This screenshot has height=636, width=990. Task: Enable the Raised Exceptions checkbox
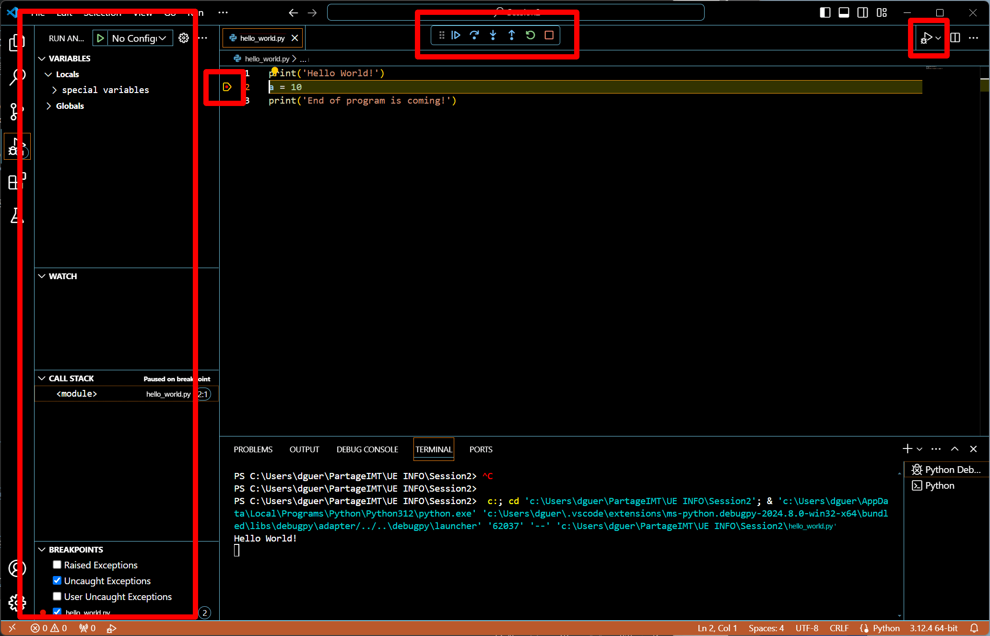pyautogui.click(x=57, y=565)
